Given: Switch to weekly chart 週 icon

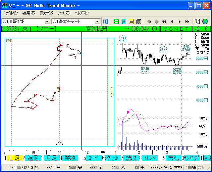Looking at the screenshot, I should [x=124, y=21].
